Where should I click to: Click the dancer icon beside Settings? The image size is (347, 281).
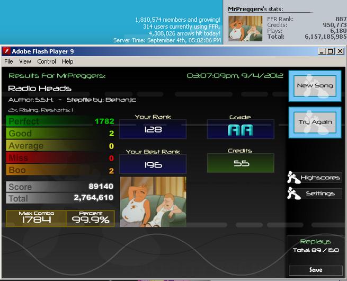pyautogui.click(x=293, y=194)
